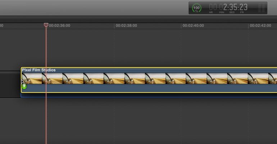This screenshot has width=277, height=144.
Task: Click the timecode display reading 2:35:23
Action: (x=228, y=7)
